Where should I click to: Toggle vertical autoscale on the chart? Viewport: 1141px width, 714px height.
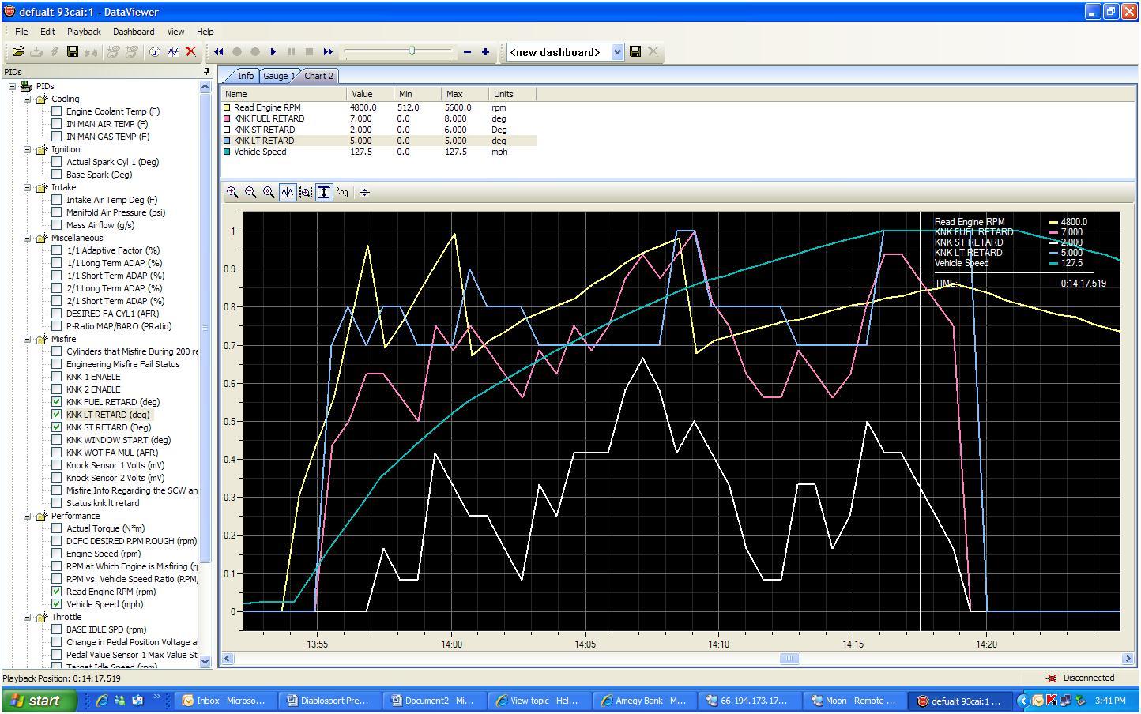tap(324, 192)
